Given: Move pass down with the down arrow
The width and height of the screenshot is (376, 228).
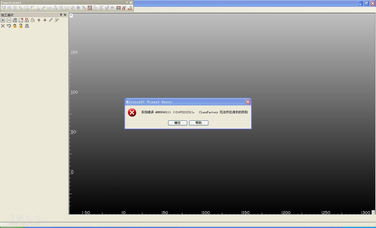Looking at the screenshot, I should click(x=45, y=20).
